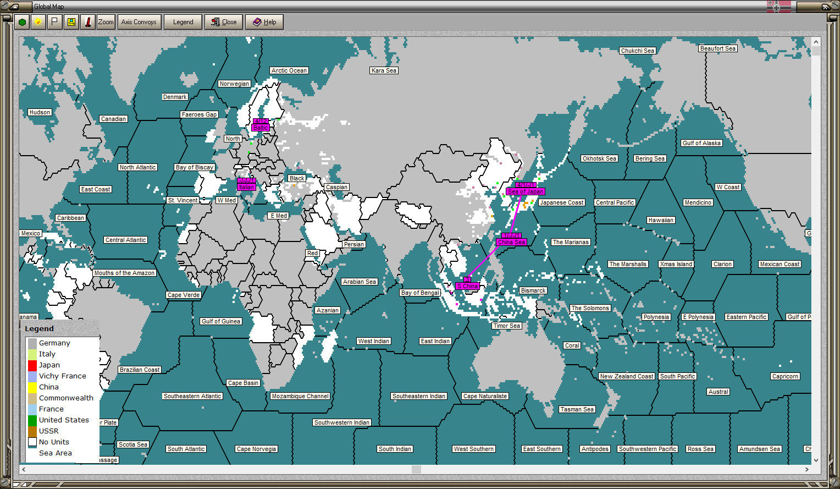Click the Cape Naturaliste label
Screen dimensions: 840x489
(x=485, y=396)
